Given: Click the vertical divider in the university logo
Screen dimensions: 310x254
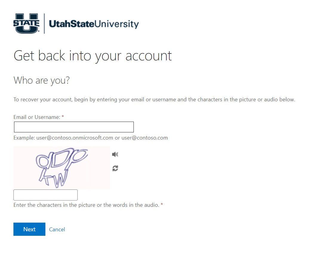Looking at the screenshot, I should 44,24.
